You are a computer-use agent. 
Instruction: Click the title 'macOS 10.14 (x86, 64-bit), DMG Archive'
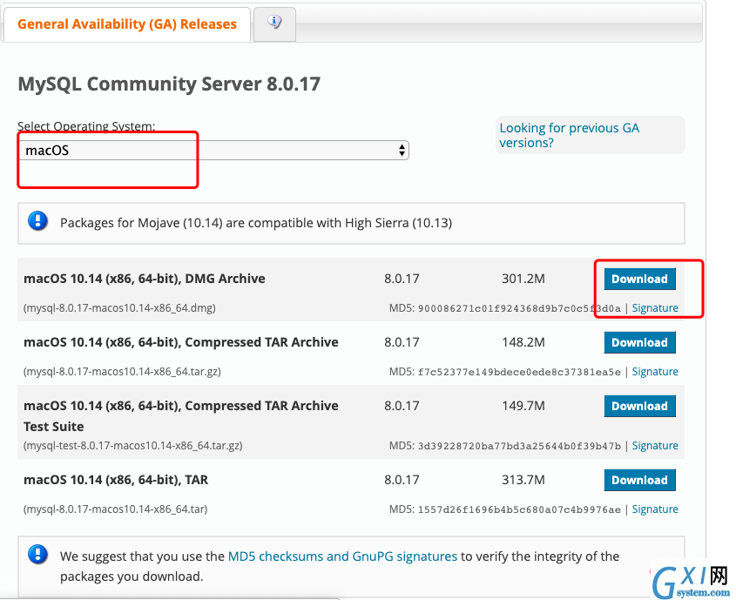point(144,279)
